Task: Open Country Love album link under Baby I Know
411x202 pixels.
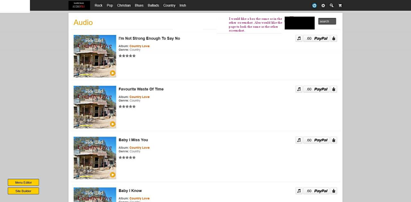Action: (139, 198)
